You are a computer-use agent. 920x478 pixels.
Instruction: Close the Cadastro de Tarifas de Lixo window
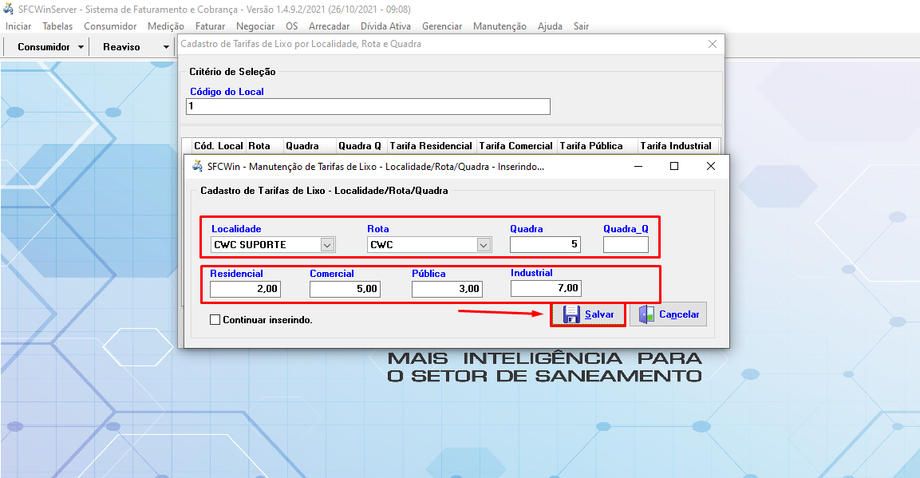coord(713,45)
